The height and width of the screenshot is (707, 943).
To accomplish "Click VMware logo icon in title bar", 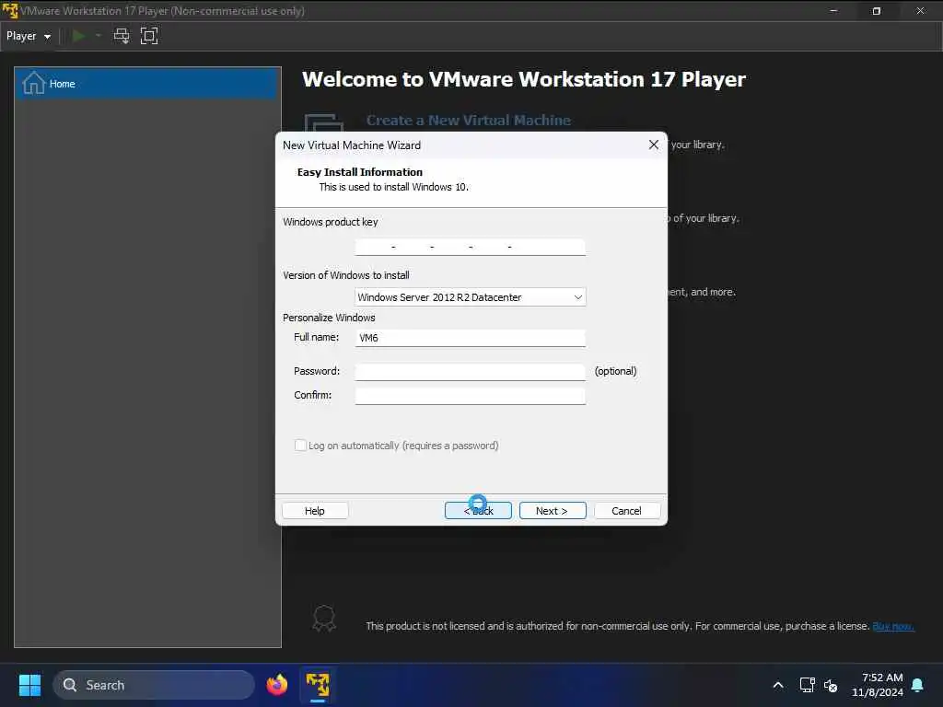I will tap(9, 10).
